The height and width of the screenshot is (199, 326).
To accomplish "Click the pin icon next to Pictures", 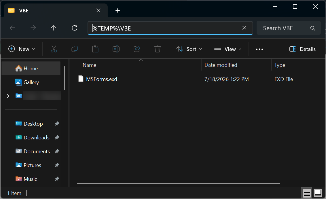I will click(x=57, y=165).
